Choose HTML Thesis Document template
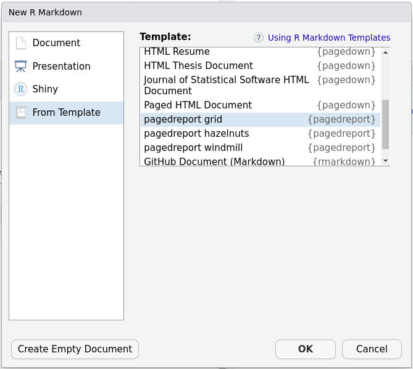 click(198, 66)
